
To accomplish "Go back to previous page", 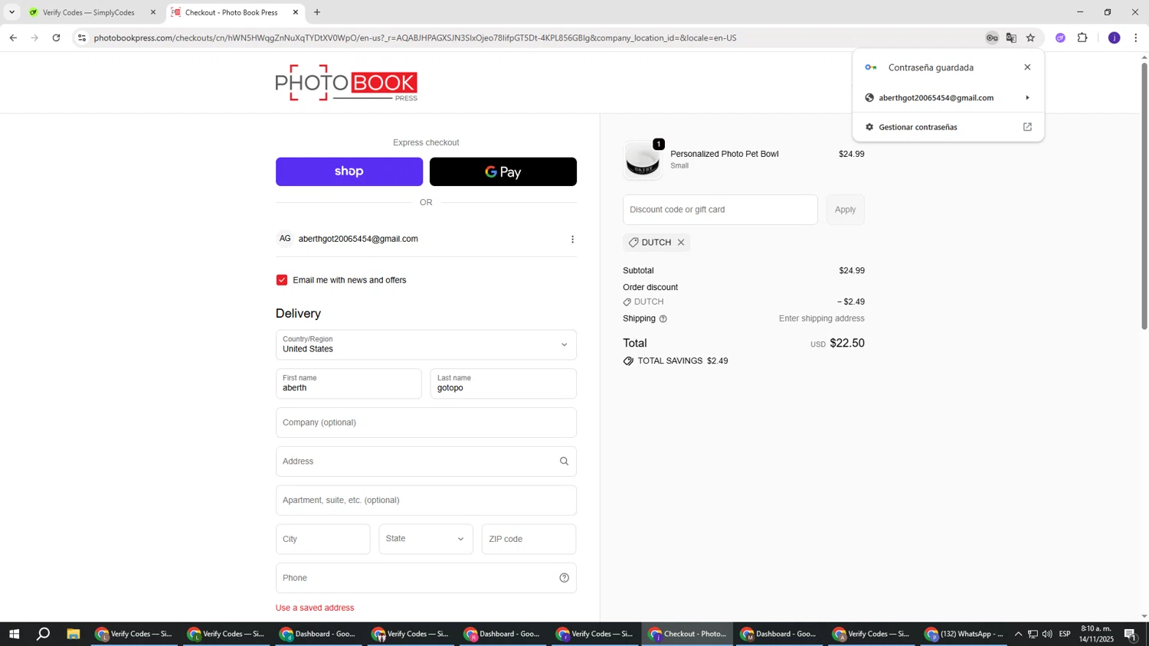I will click(x=13, y=38).
